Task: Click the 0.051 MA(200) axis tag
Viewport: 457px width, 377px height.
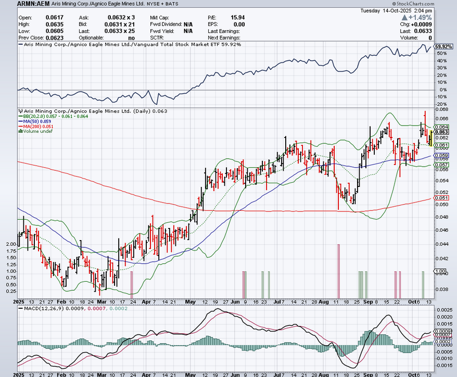Action: 441,198
